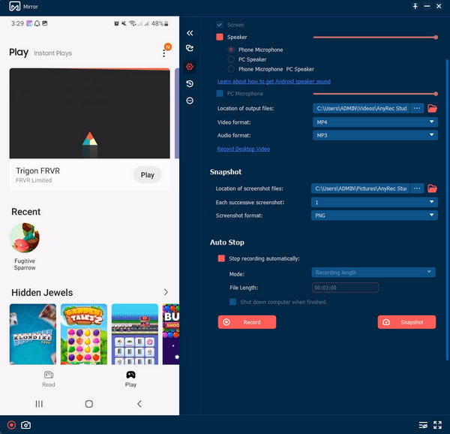Open the recording history icon in the sidebar
The image size is (450, 434).
point(190,83)
